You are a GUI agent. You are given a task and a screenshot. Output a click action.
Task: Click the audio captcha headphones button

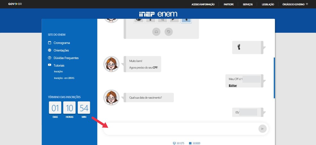[156, 32]
